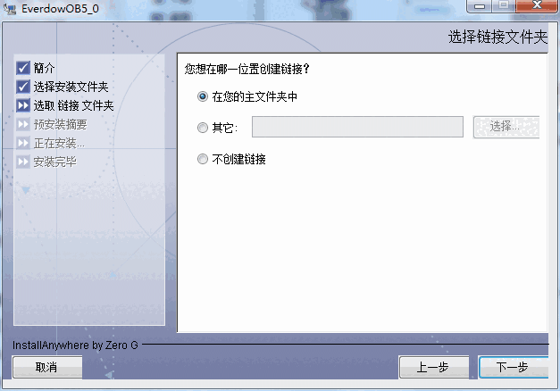Image resolution: width=560 pixels, height=391 pixels.
Task: Click the arrow icon beside 安装完毕
Action: [23, 162]
